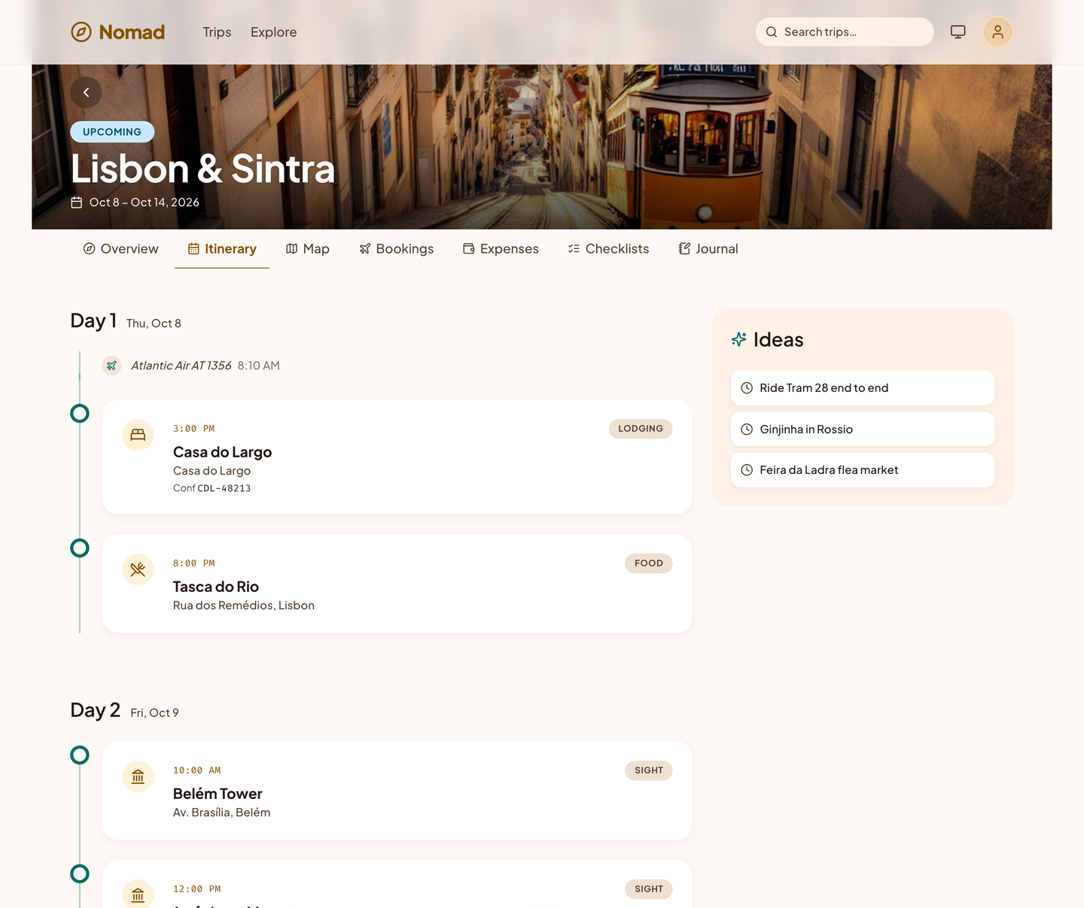Click the Bookings tab plane icon
This screenshot has width=1084, height=908.
pos(364,249)
